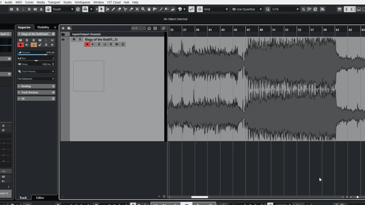Select the Time Warp tool

pos(155,9)
